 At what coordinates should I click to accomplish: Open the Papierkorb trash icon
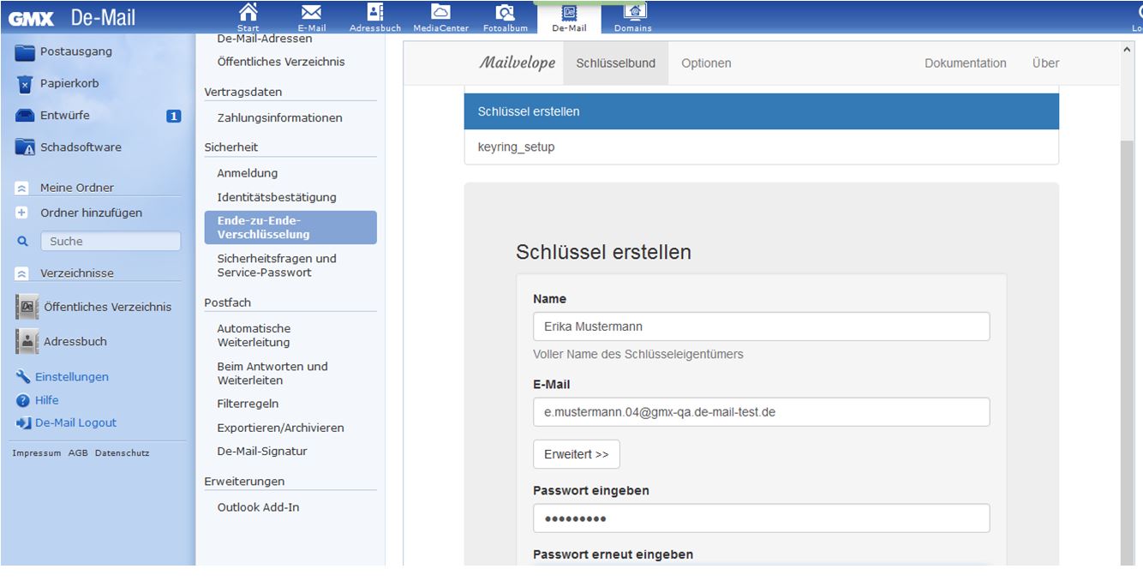(25, 84)
